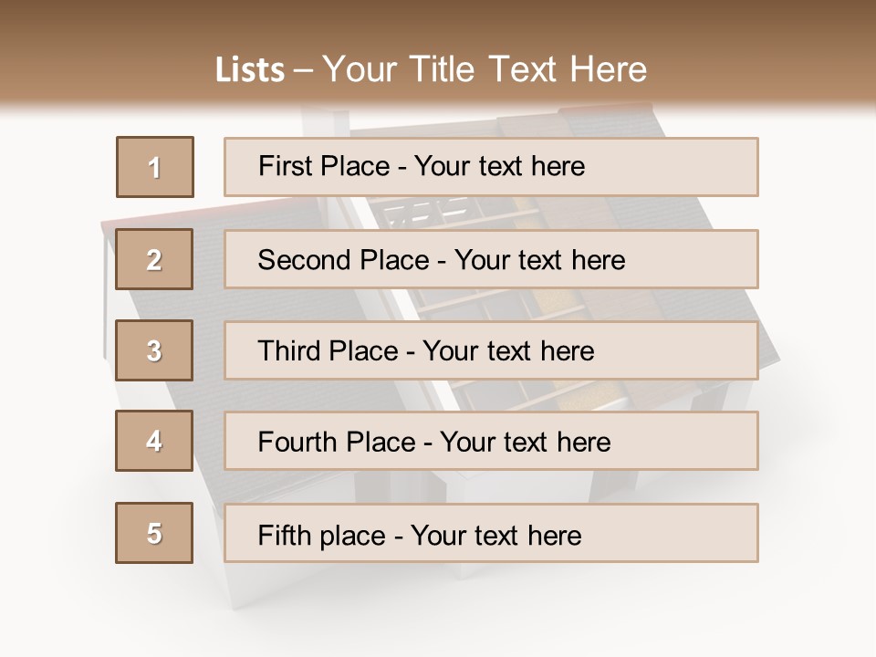Select the number 2 box
The height and width of the screenshot is (657, 876).
[x=155, y=259]
